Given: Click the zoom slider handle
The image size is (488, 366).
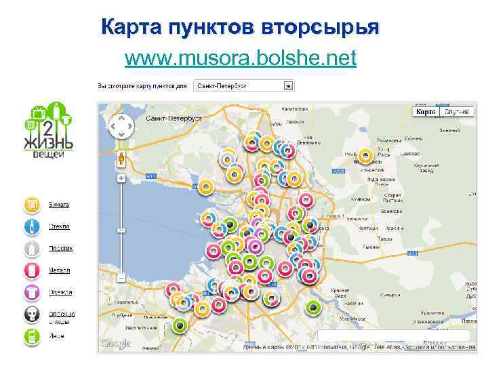Looking at the screenshot, I should 121,230.
